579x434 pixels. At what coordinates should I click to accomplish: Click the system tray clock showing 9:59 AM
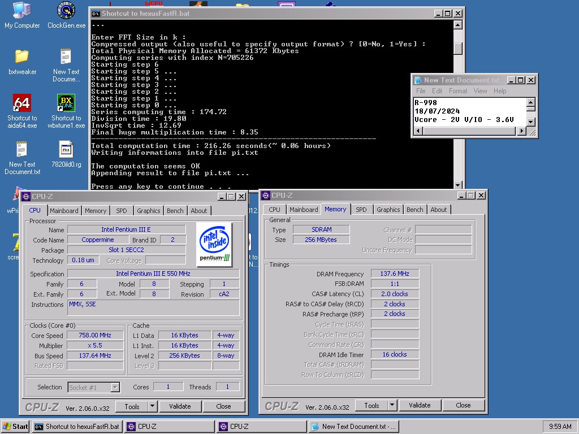coord(560,426)
